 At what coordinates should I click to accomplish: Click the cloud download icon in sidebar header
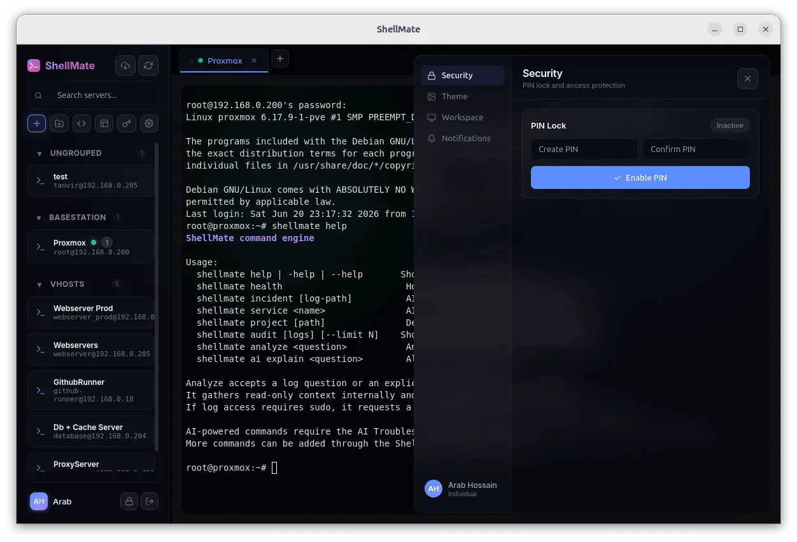coord(125,66)
